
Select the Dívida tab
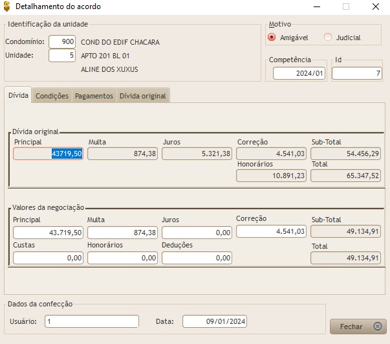18,95
